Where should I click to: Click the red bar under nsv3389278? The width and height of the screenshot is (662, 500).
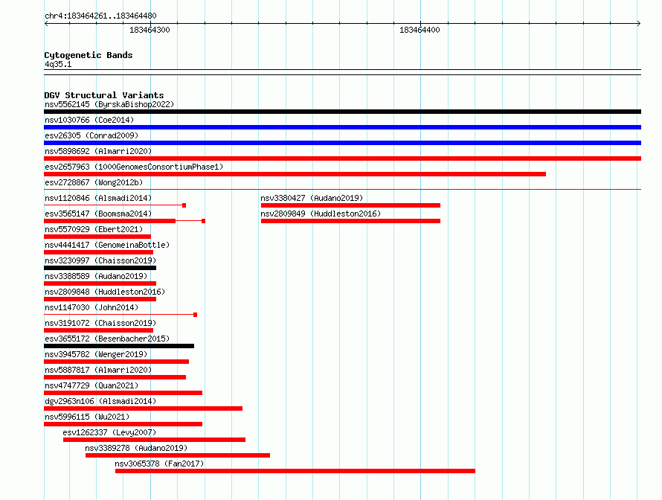(178, 455)
